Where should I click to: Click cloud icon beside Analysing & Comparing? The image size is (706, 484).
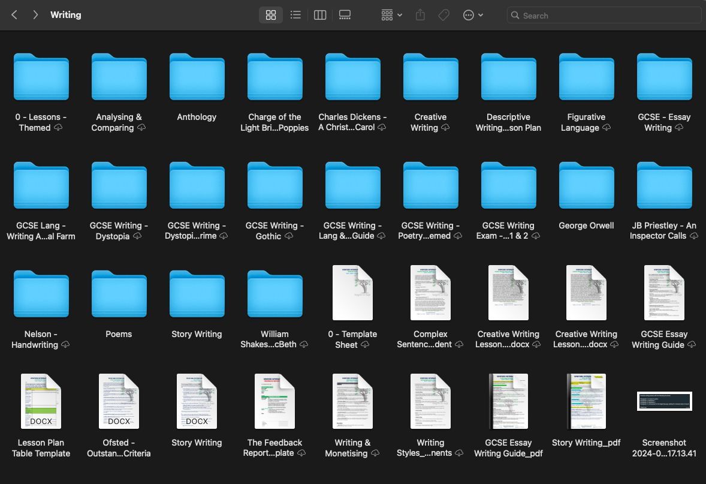pyautogui.click(x=141, y=128)
